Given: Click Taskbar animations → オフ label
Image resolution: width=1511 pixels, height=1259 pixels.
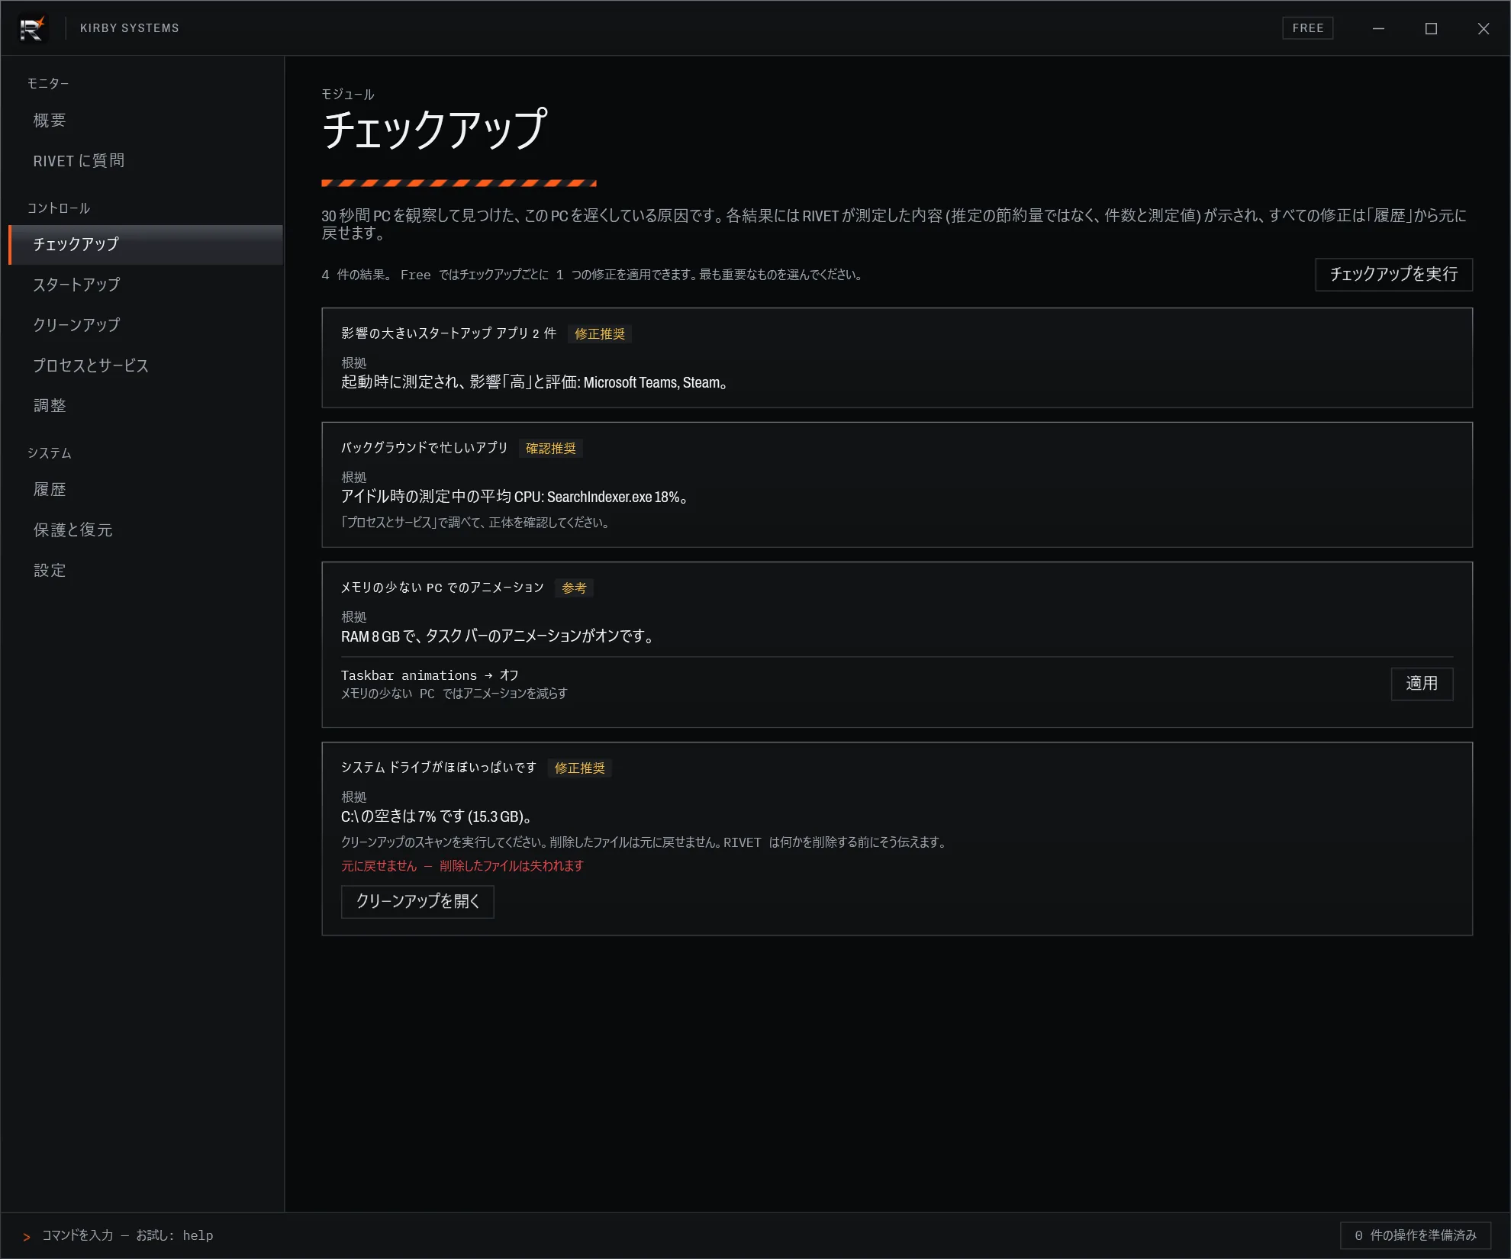Looking at the screenshot, I should [430, 676].
